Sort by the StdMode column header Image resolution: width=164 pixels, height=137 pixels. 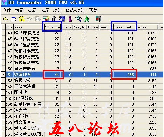point(52,27)
